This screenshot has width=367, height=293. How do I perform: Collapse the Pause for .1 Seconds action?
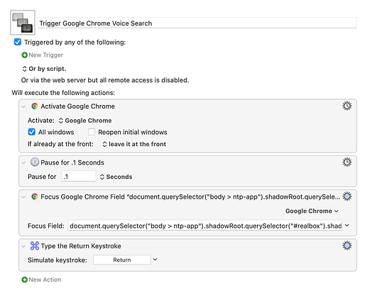[23, 162]
